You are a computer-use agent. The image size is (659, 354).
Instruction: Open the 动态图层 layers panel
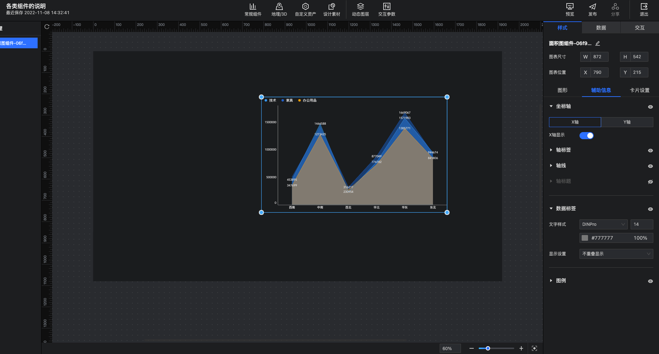360,10
